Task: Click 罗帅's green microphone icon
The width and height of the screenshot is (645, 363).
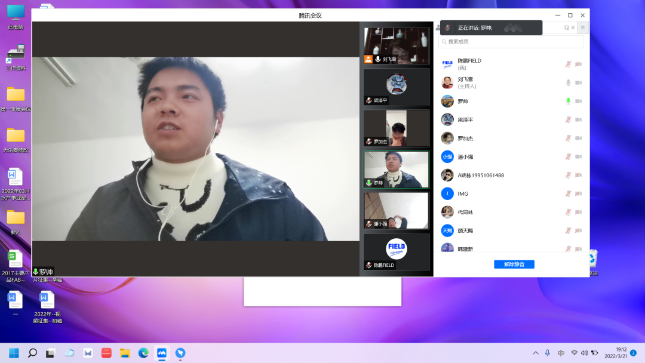Action: (x=568, y=101)
